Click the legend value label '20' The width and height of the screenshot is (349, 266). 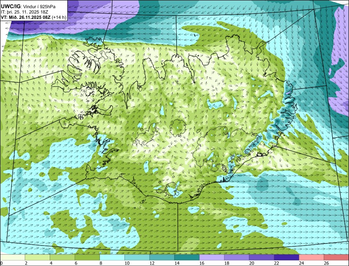point(252,263)
